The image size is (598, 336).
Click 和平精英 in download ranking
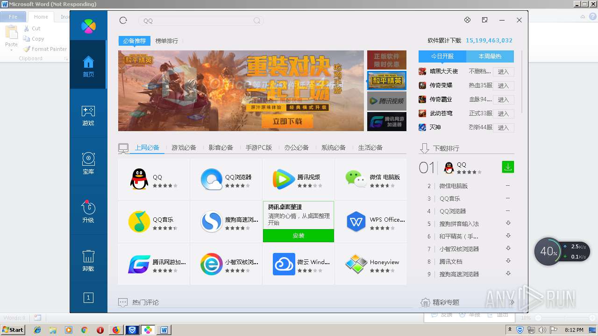tap(459, 236)
